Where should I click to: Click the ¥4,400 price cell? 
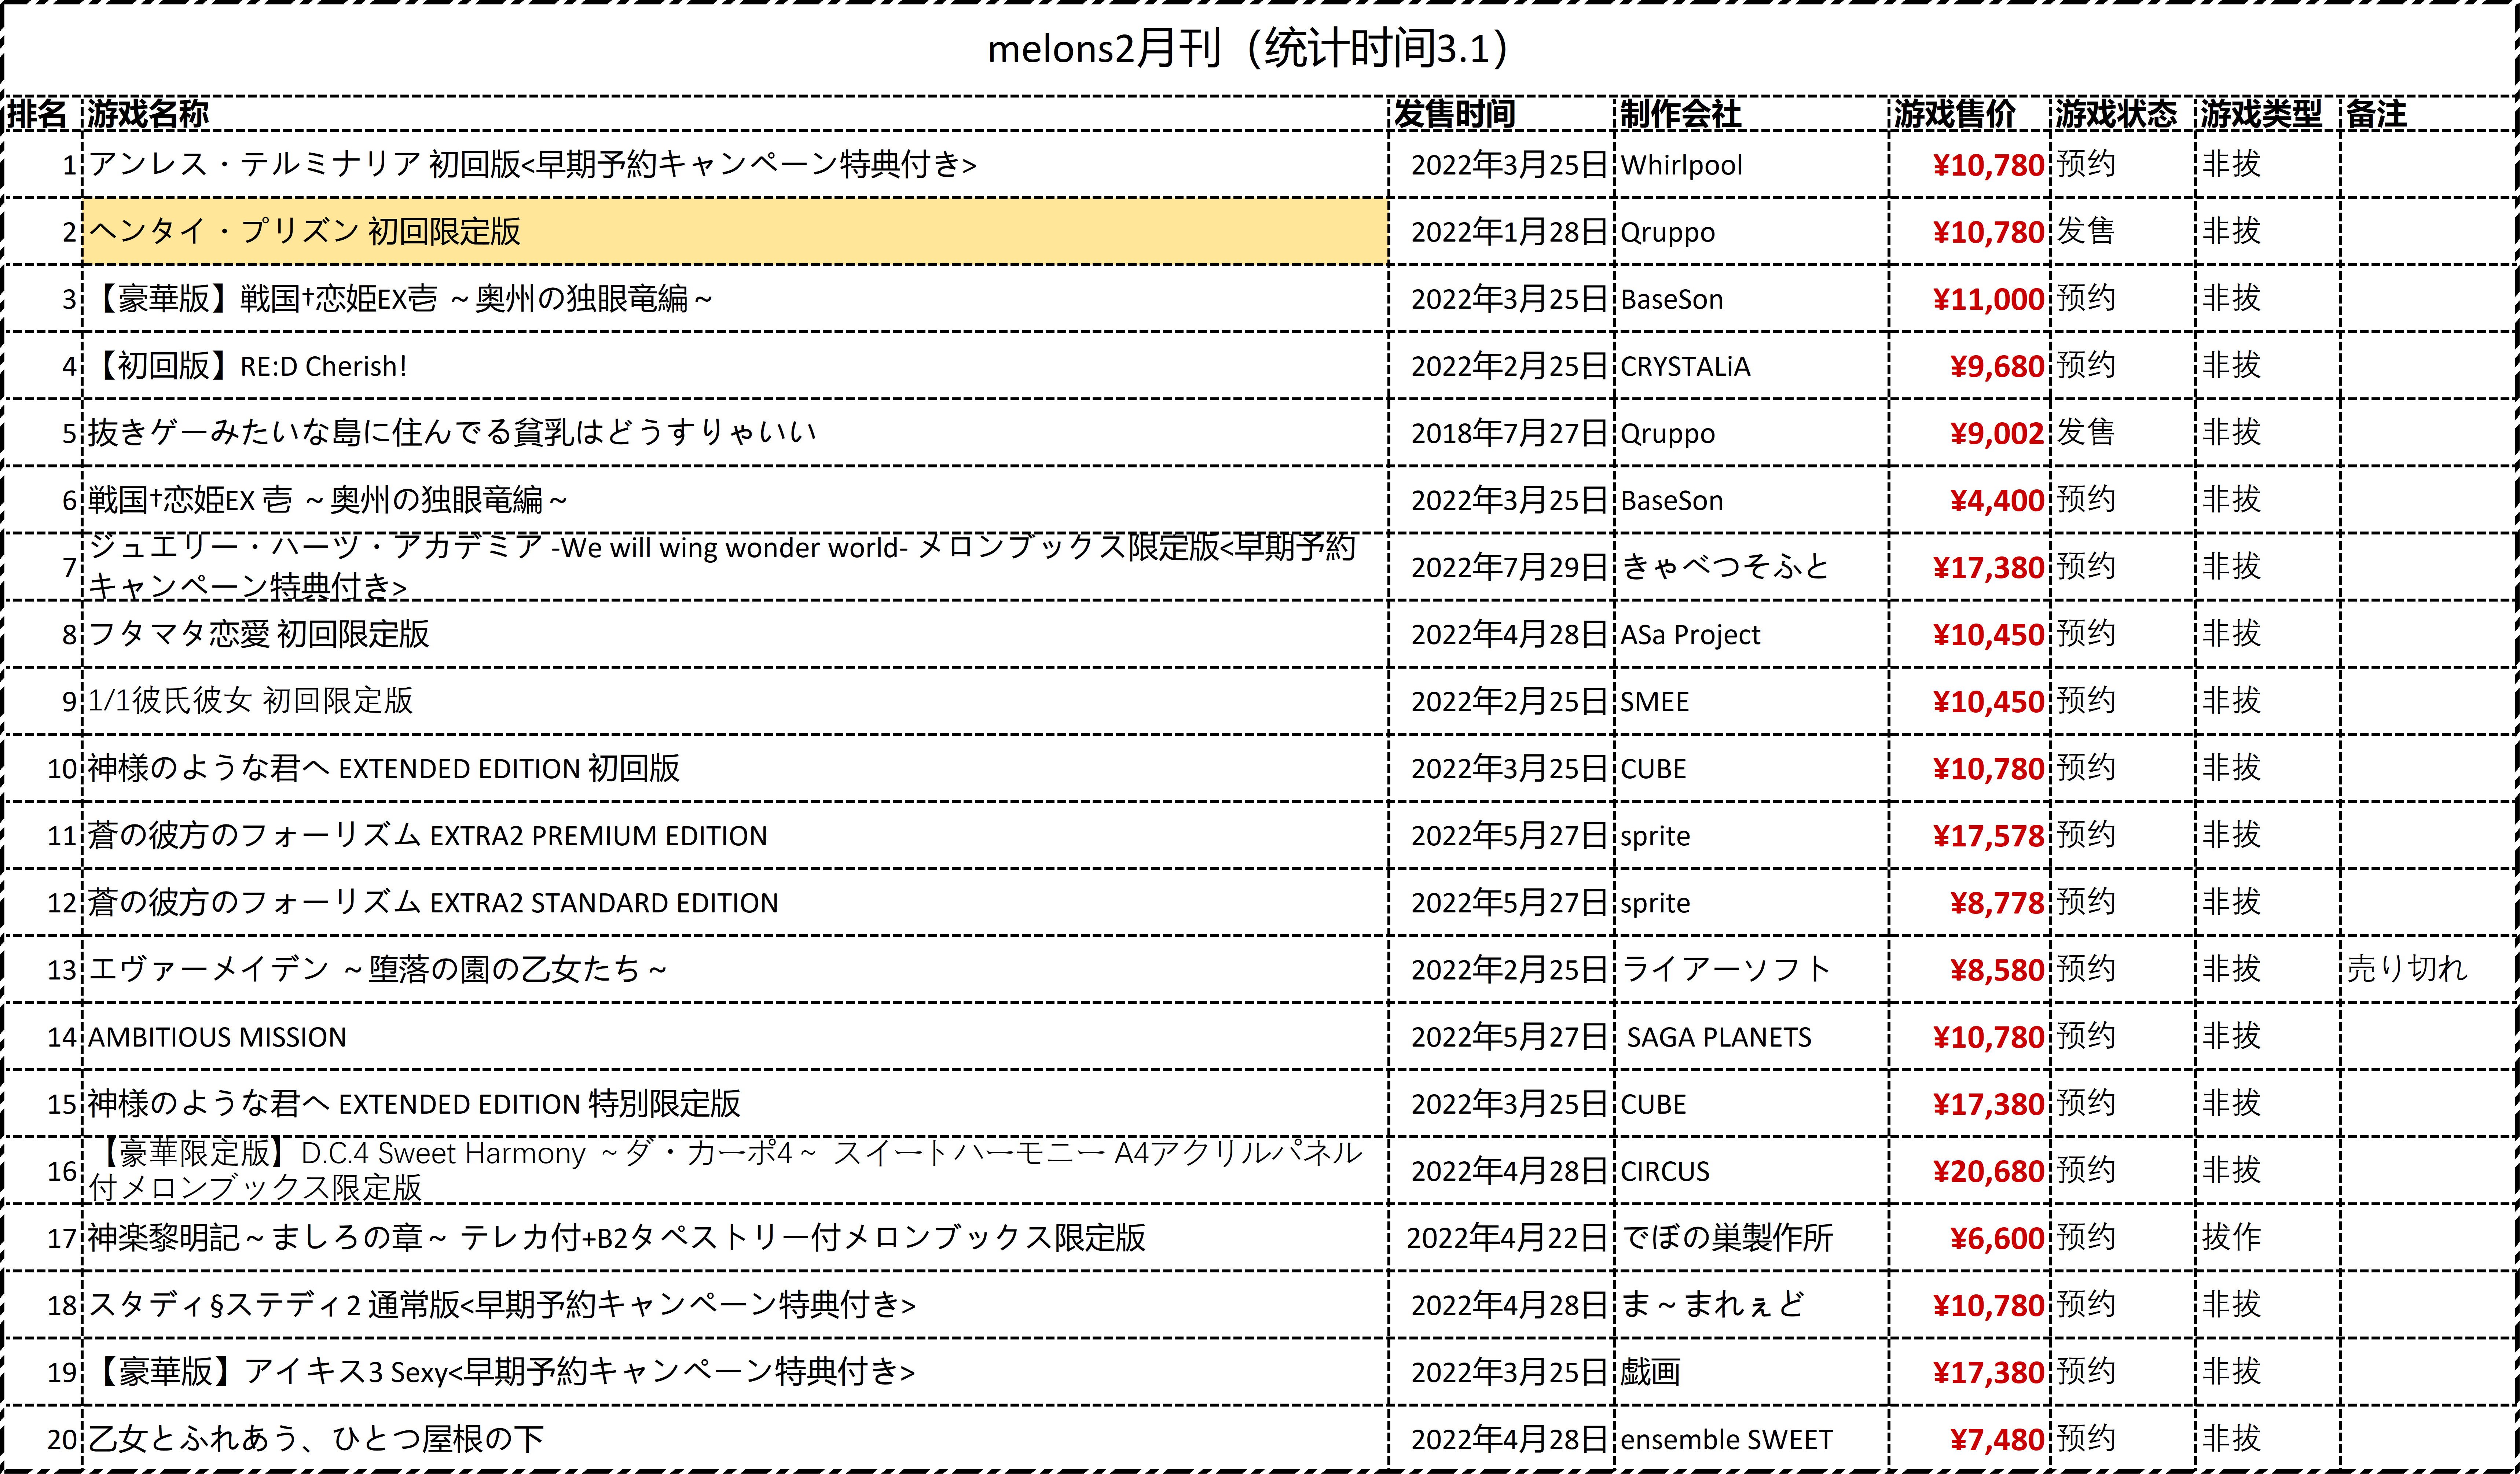1969,499
